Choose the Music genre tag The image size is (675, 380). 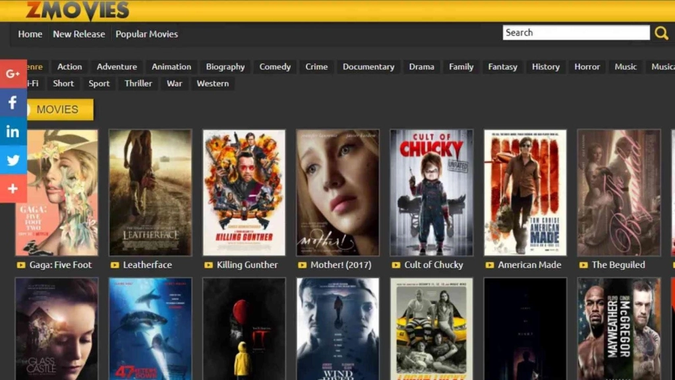[x=626, y=67]
